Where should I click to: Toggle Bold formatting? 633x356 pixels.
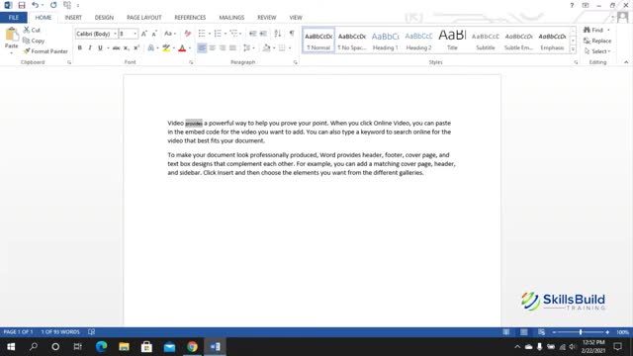(80, 48)
